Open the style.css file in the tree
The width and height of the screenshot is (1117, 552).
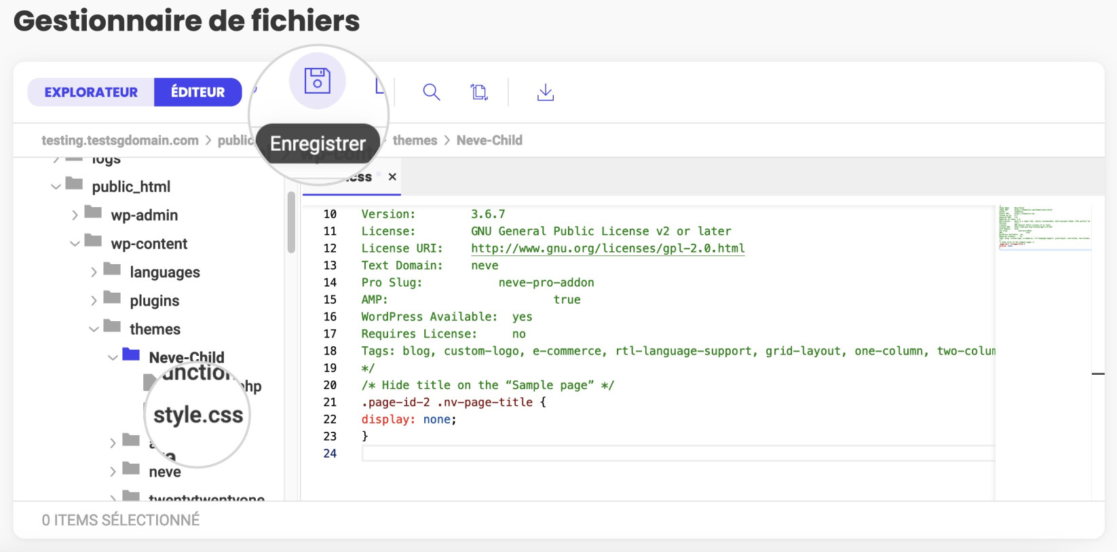point(198,415)
